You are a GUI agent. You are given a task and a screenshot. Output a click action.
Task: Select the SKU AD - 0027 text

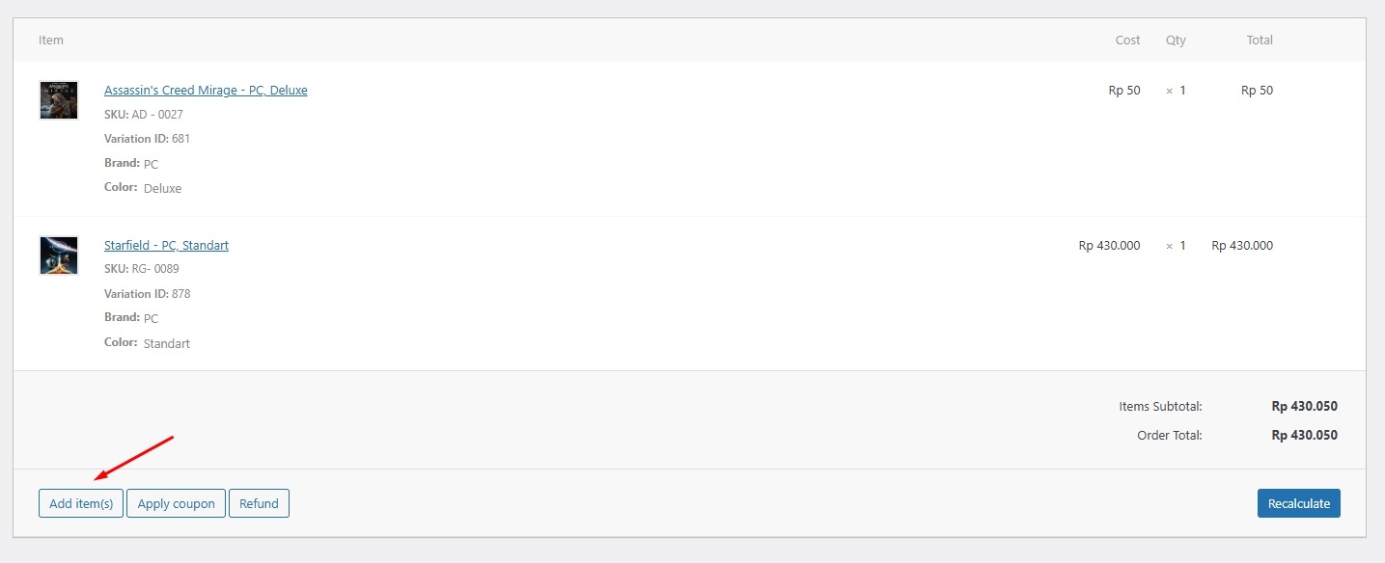point(144,114)
